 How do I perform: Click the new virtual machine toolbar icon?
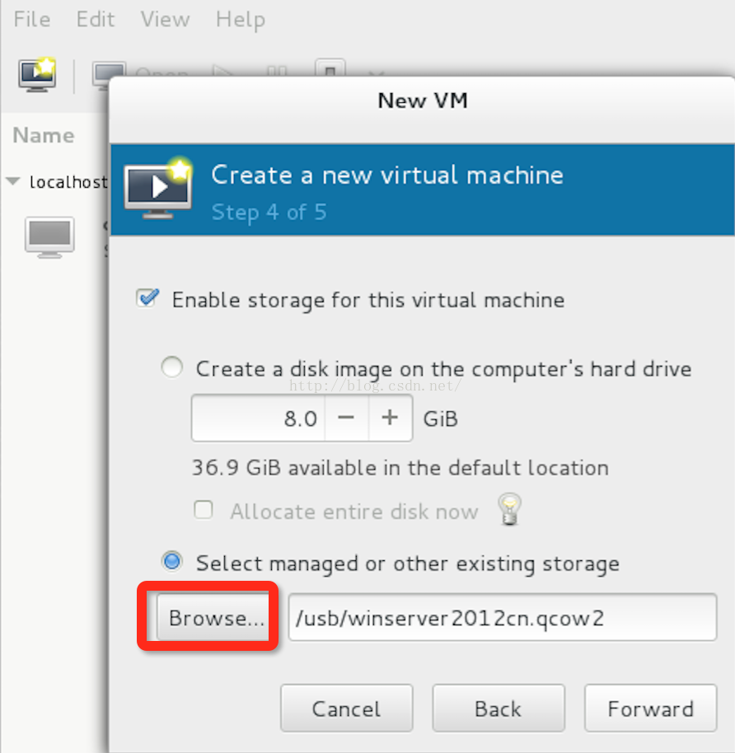(x=37, y=75)
